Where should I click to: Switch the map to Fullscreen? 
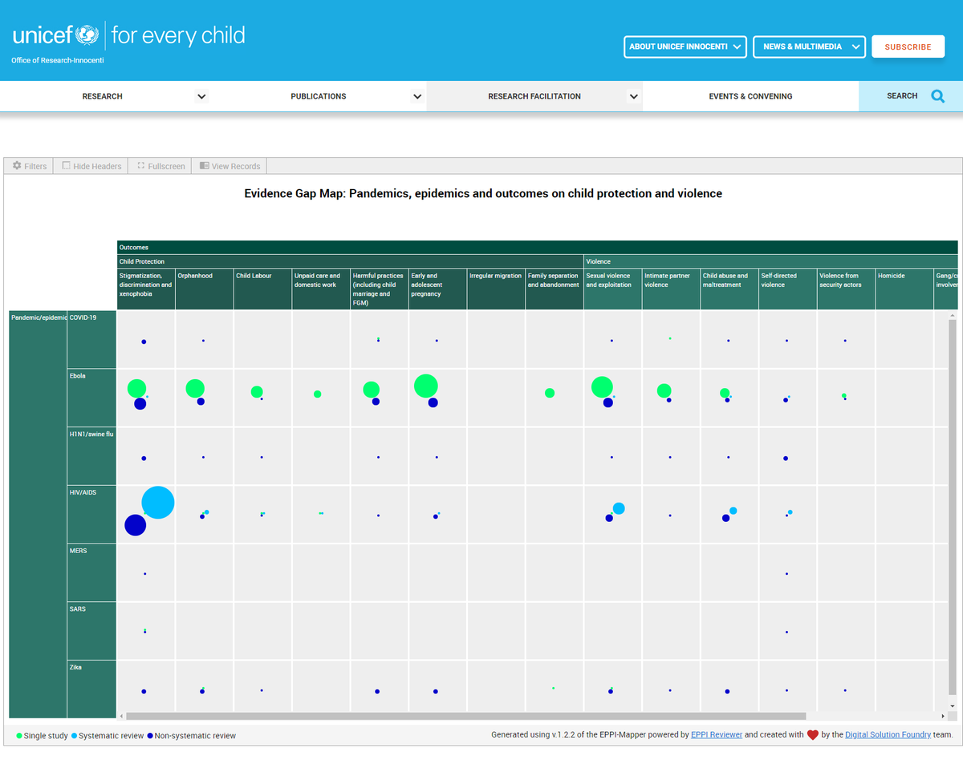(160, 166)
